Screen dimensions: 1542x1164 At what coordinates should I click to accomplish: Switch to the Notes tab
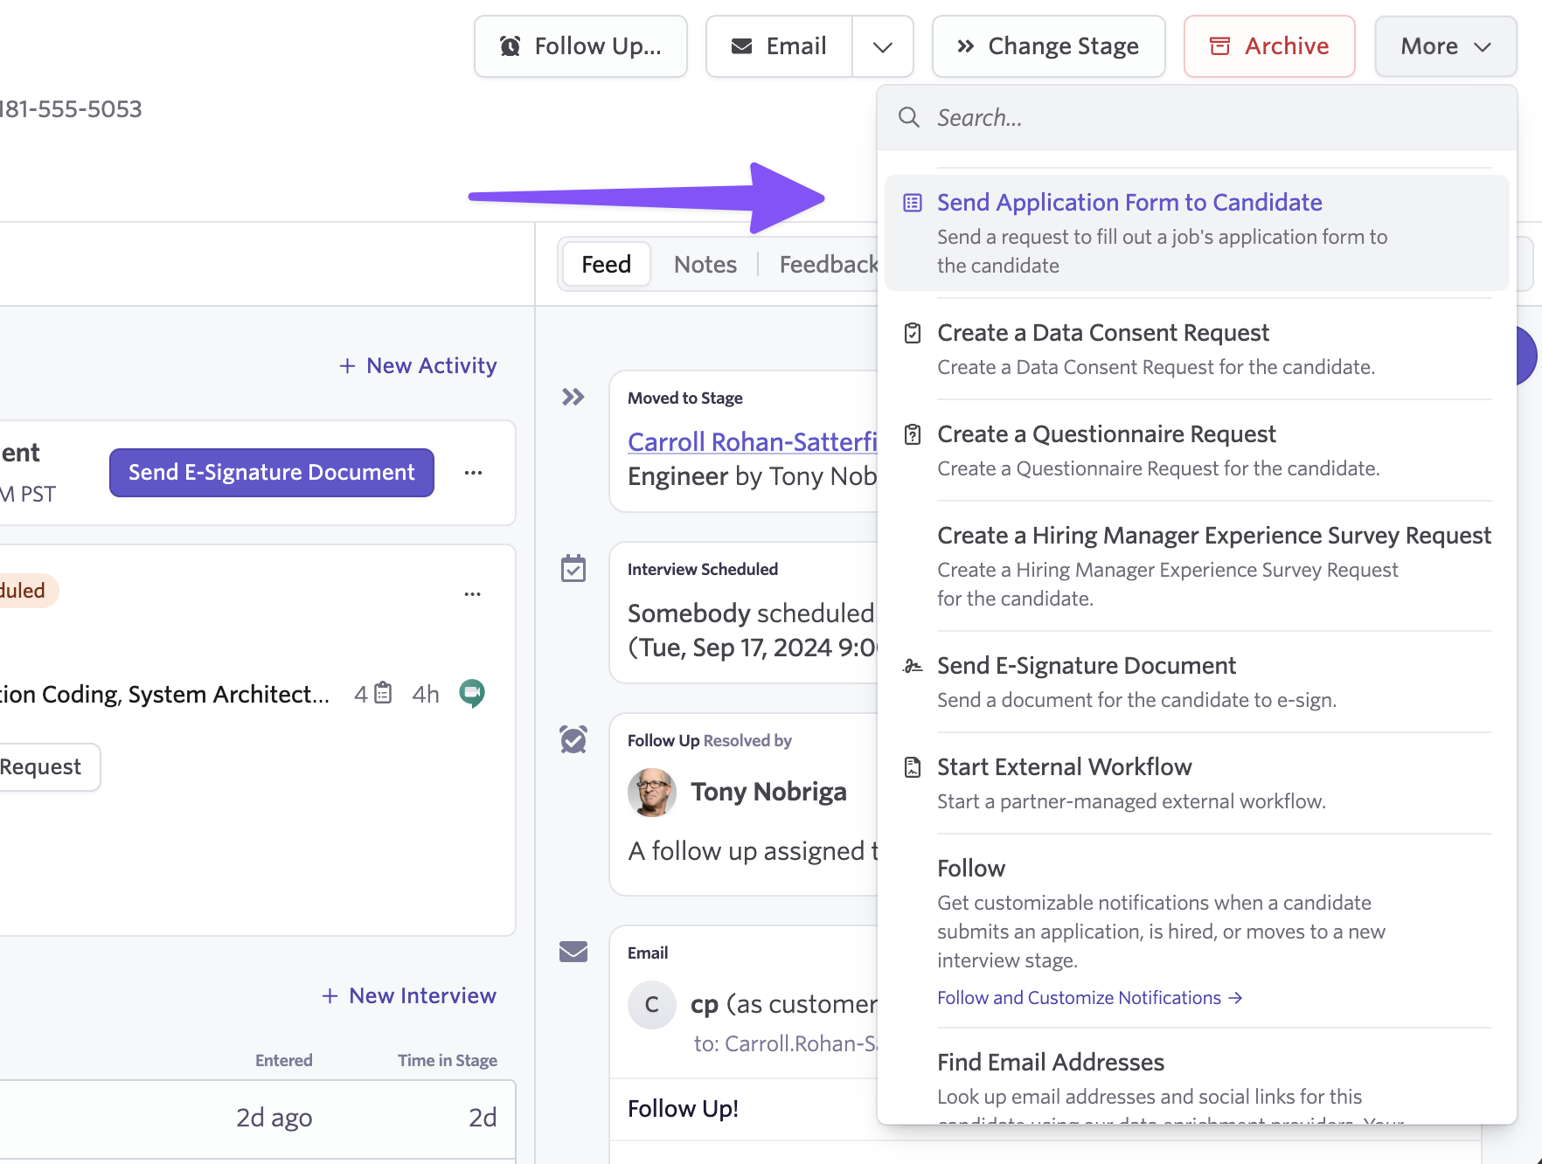tap(705, 265)
